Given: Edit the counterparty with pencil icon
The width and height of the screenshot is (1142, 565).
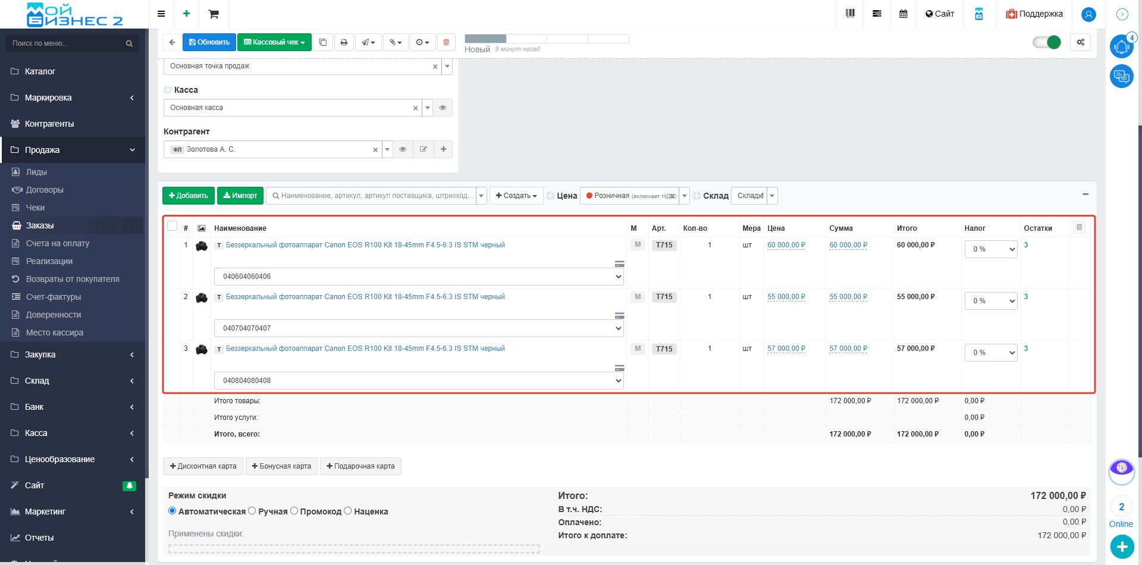Looking at the screenshot, I should point(423,149).
